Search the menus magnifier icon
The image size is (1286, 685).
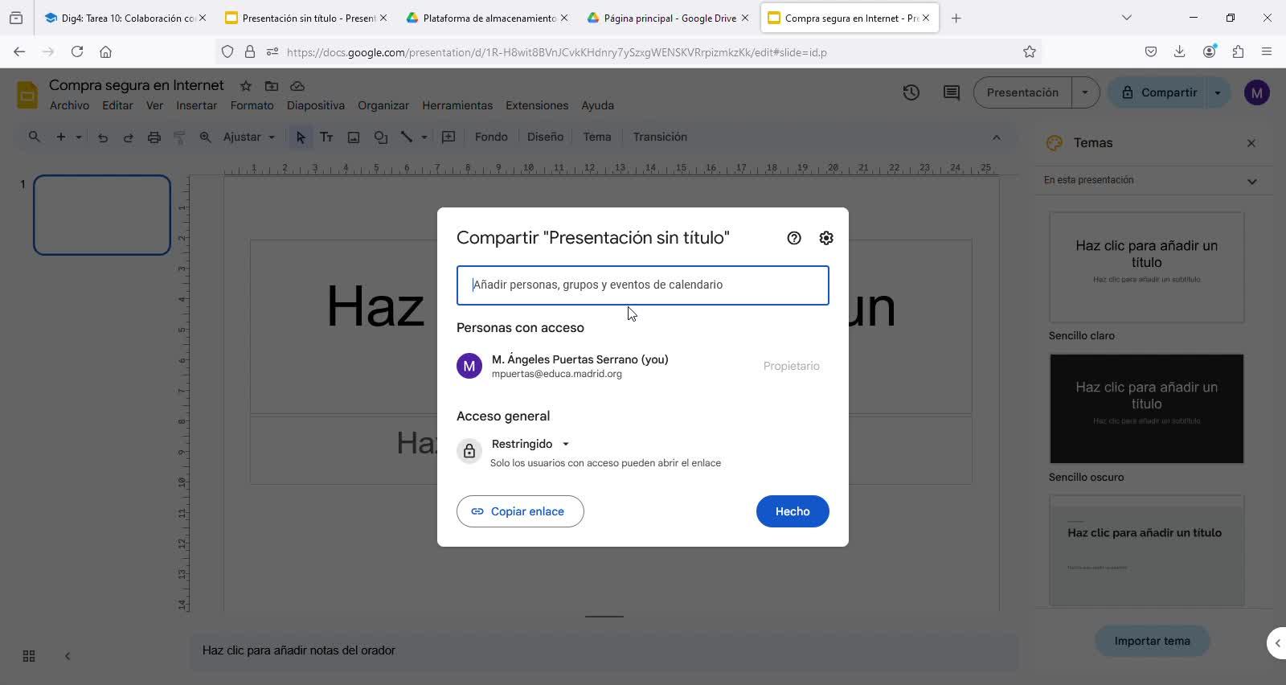click(34, 137)
